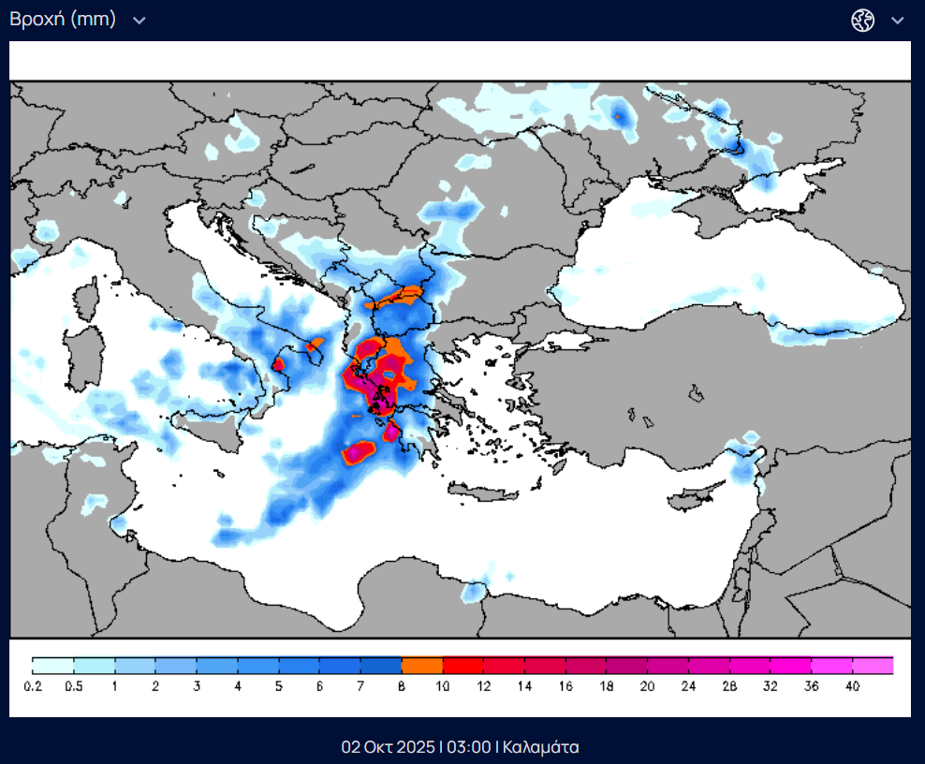
Task: Click the Καλαμάτα location label
Action: [x=541, y=747]
